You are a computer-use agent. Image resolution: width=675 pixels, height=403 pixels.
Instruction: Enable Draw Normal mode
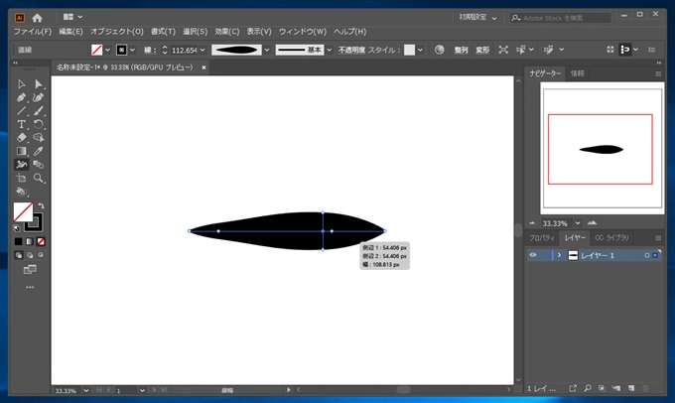(x=19, y=255)
